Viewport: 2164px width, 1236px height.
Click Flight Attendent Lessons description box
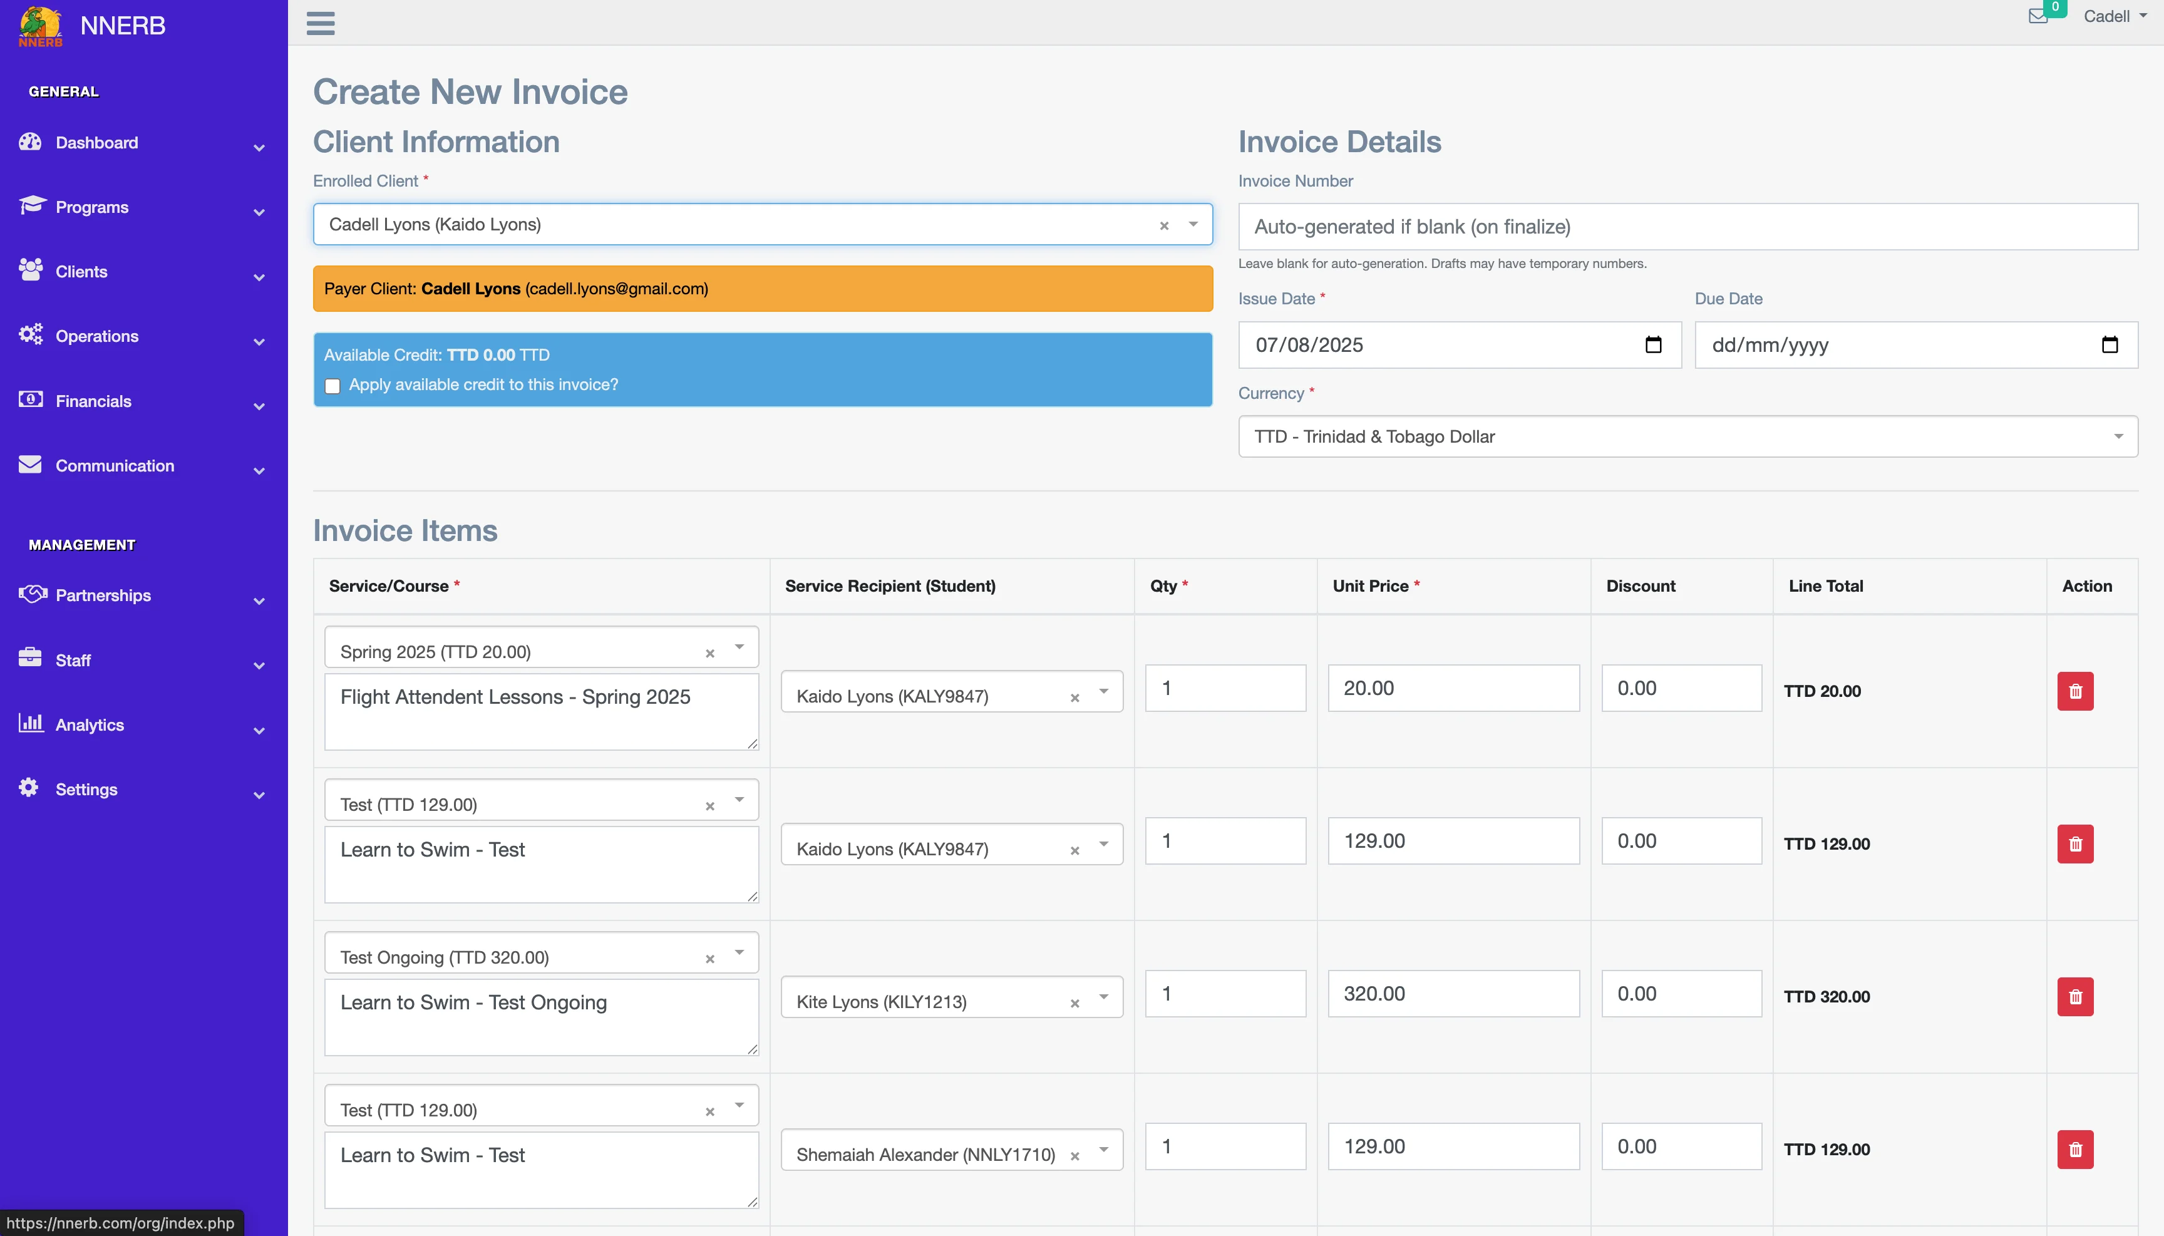pyautogui.click(x=541, y=711)
